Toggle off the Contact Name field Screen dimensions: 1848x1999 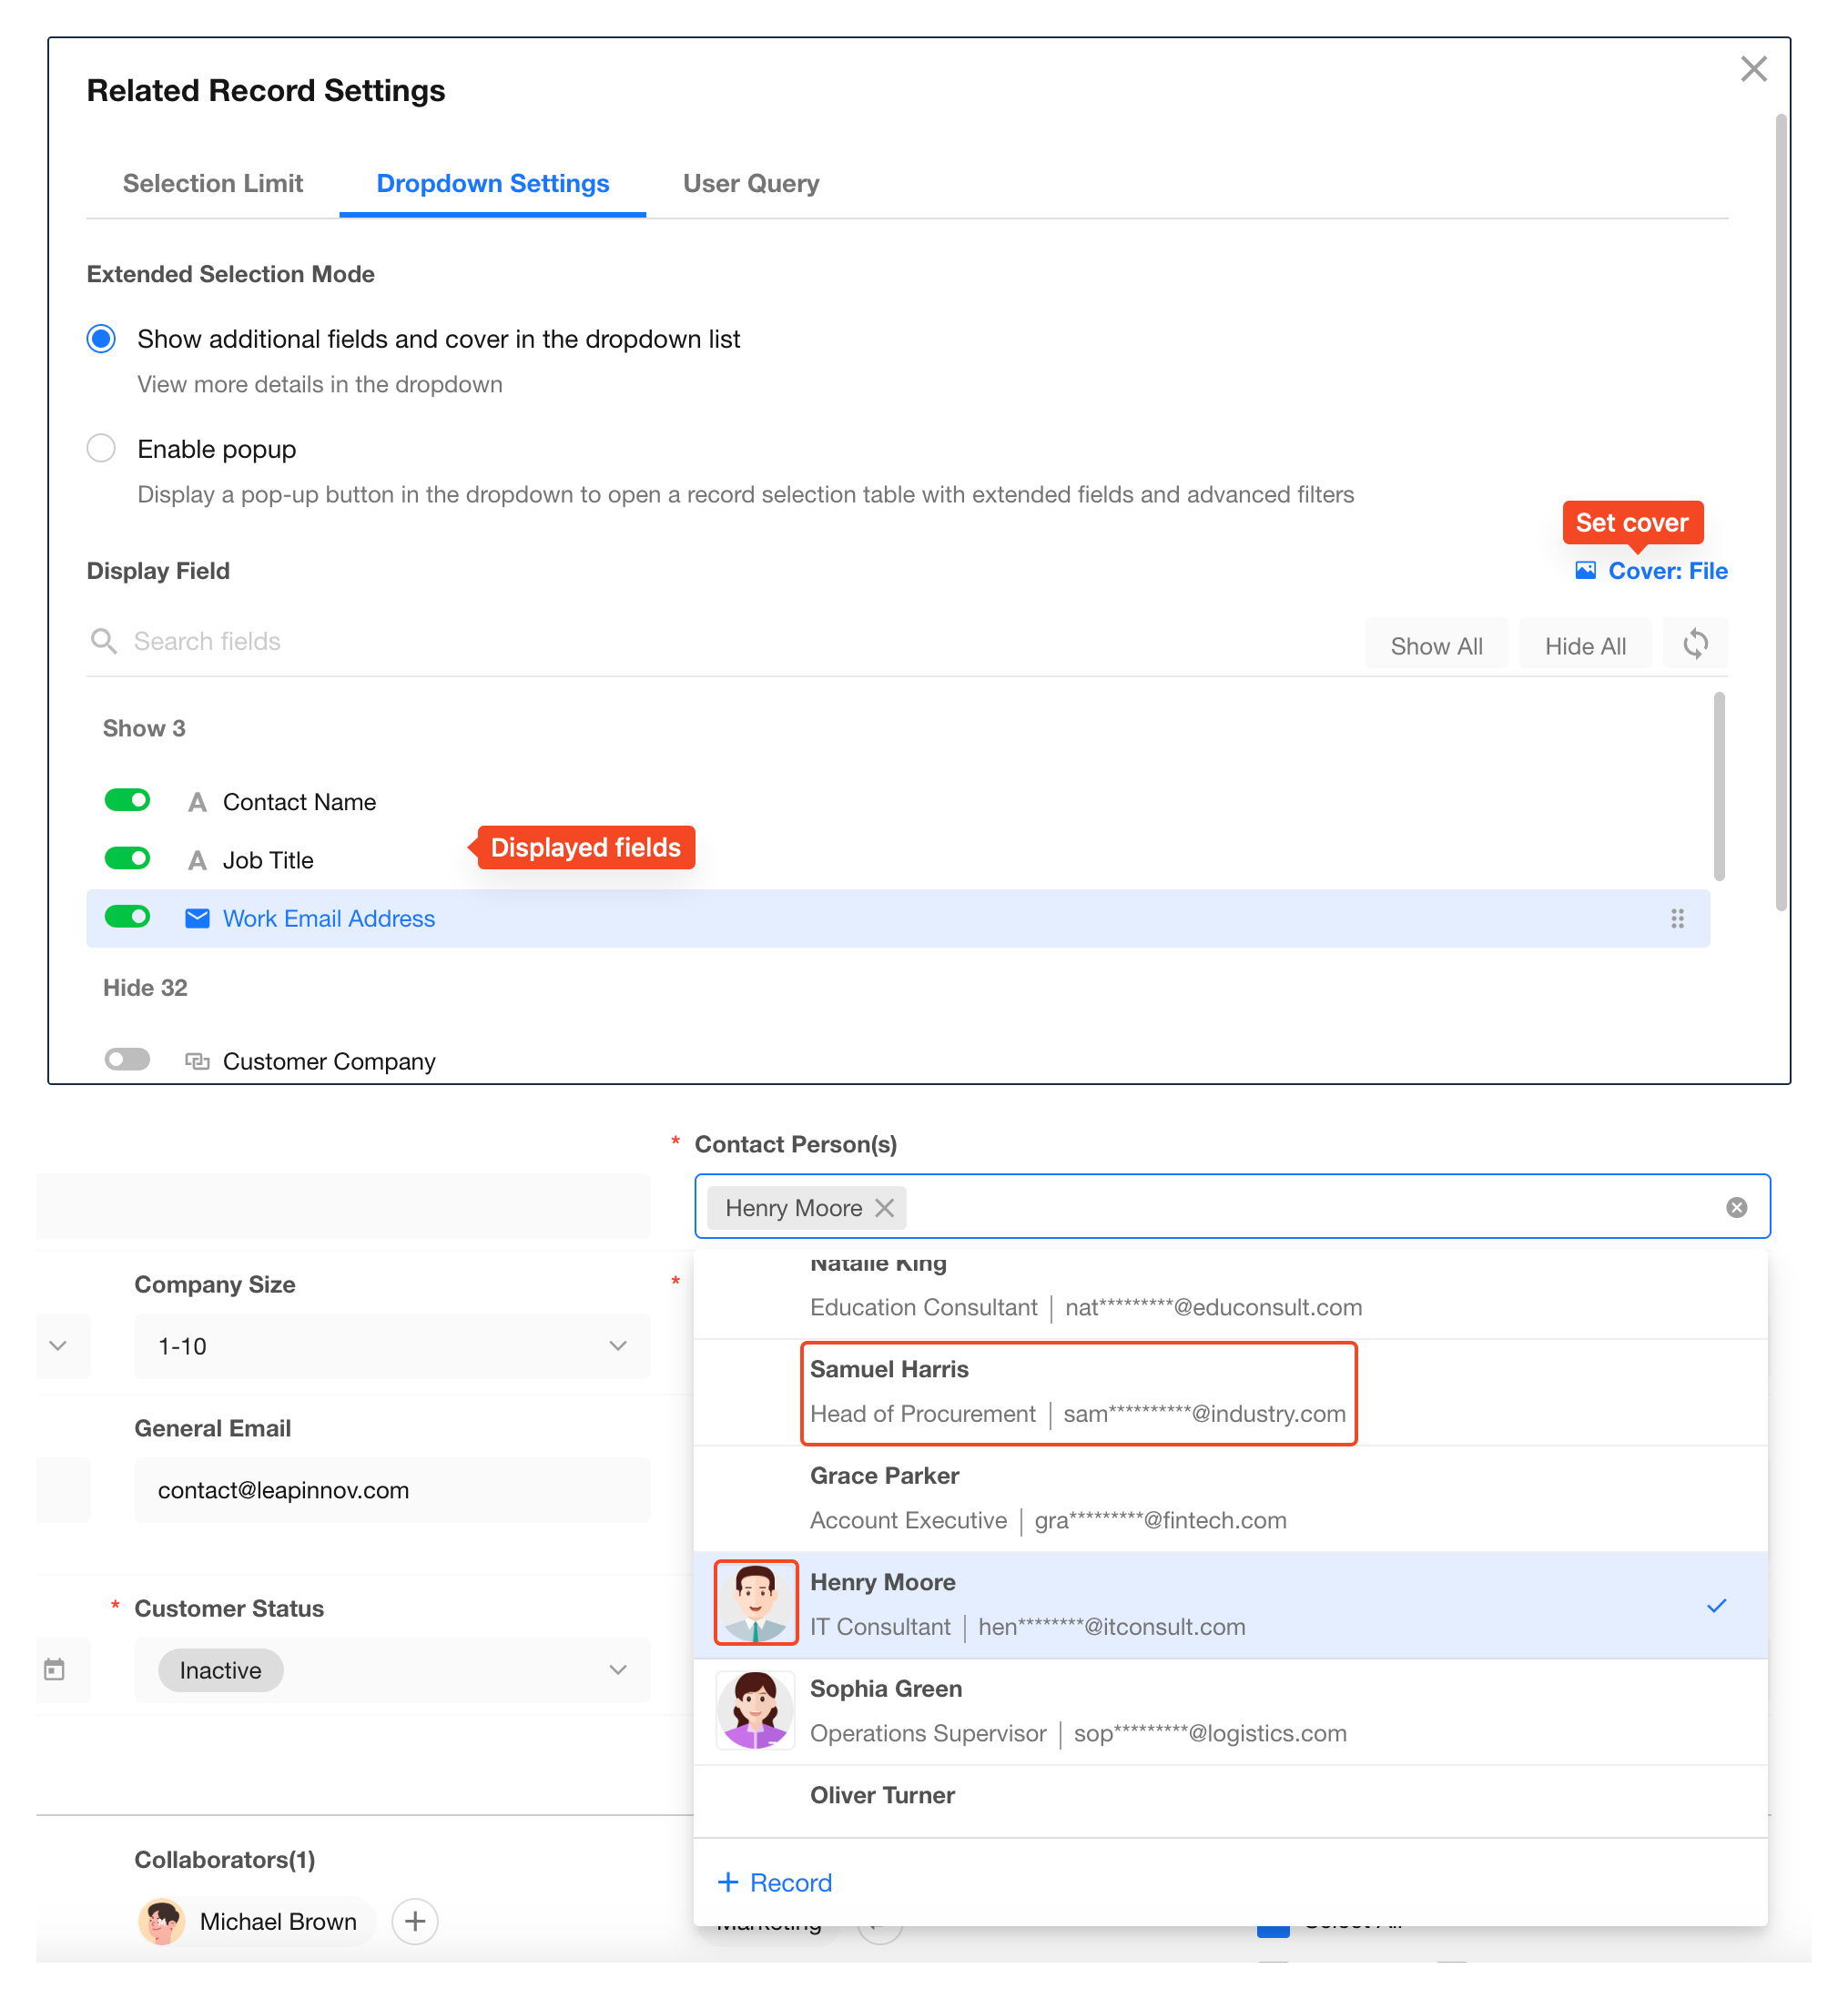tap(128, 800)
